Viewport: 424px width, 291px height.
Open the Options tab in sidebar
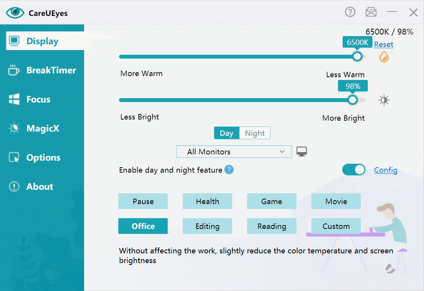tap(42, 158)
